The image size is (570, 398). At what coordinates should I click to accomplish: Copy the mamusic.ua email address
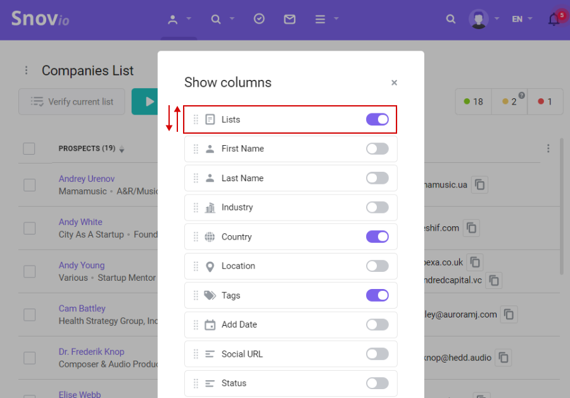(x=480, y=185)
